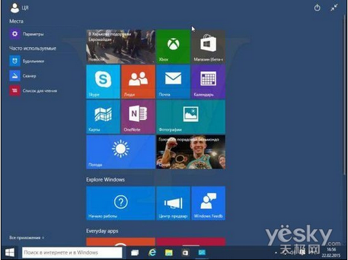Click the Windows search box

pos(72,252)
